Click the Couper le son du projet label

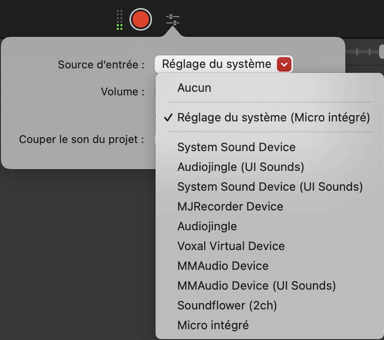click(x=81, y=139)
